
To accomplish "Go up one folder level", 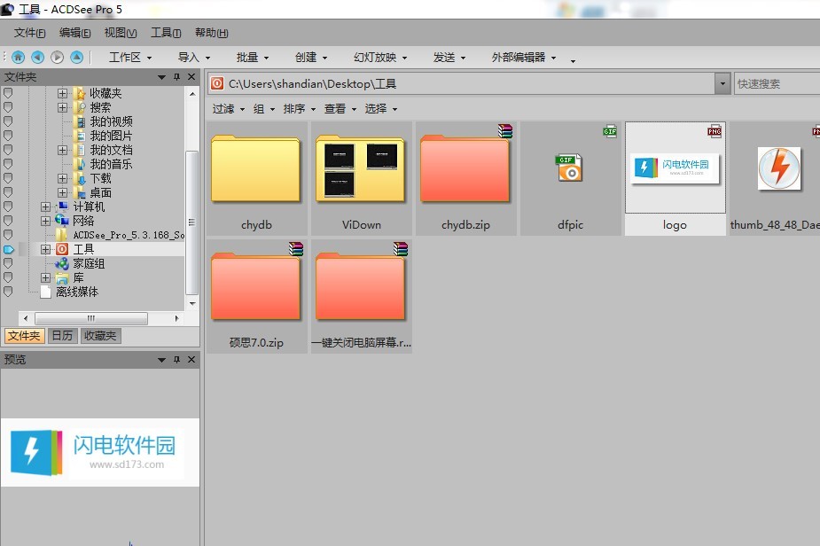I will pos(77,57).
